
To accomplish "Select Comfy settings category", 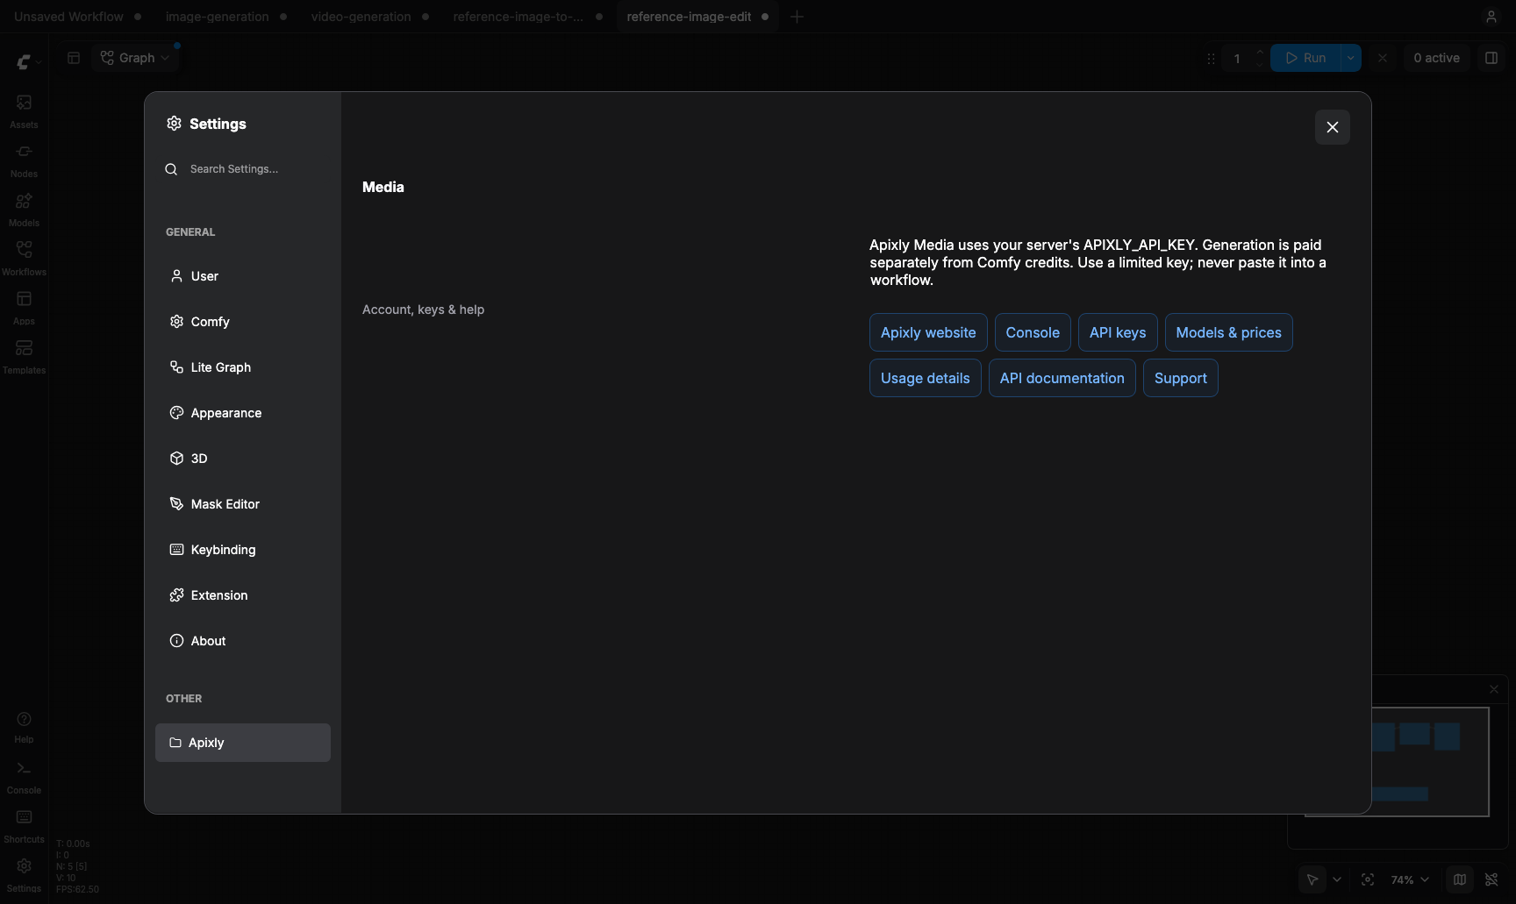I will tap(243, 322).
